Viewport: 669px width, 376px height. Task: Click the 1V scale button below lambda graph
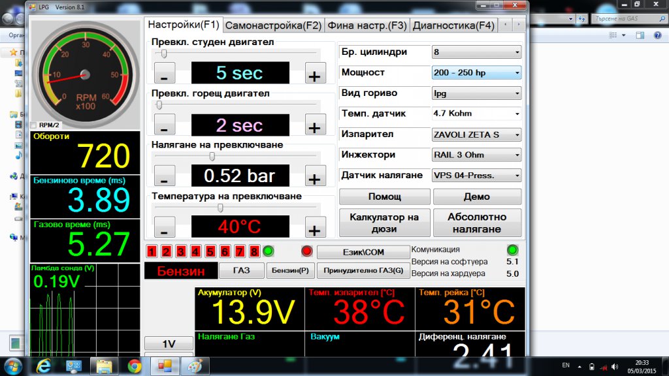(x=169, y=344)
